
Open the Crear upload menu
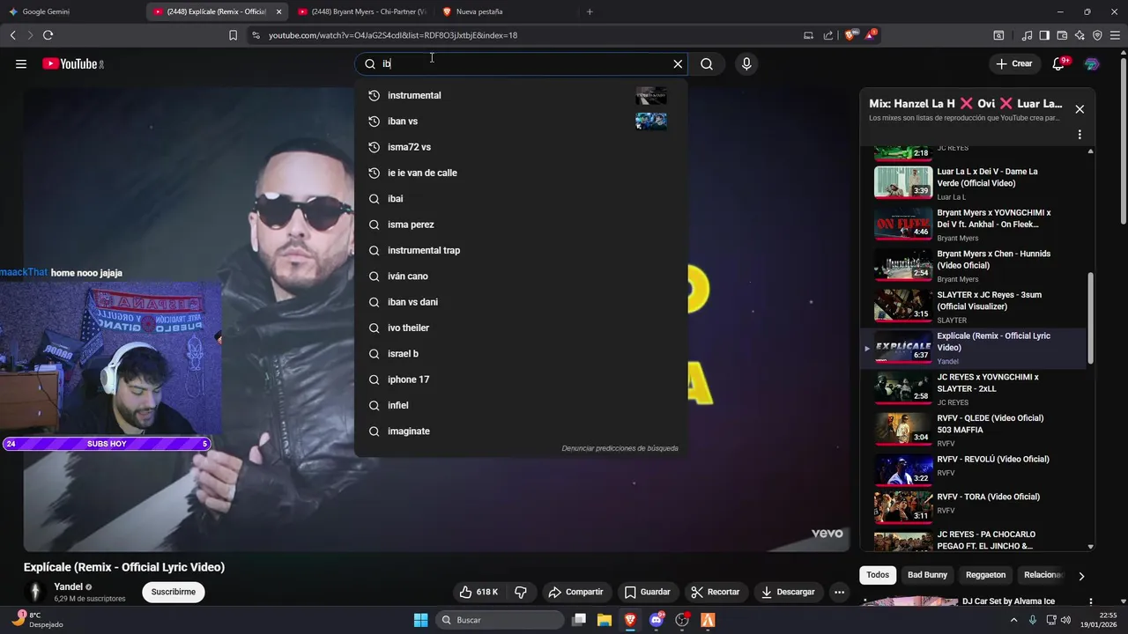click(1013, 63)
